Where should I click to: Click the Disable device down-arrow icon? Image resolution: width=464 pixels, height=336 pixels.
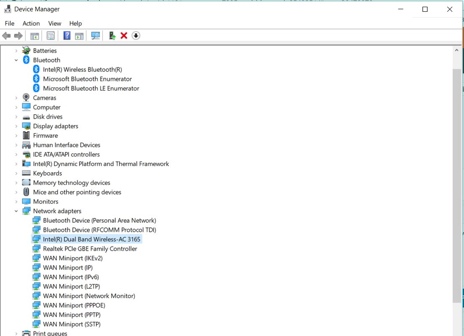click(136, 36)
